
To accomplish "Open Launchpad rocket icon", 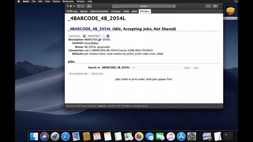I will pyautogui.click(x=55, y=136).
